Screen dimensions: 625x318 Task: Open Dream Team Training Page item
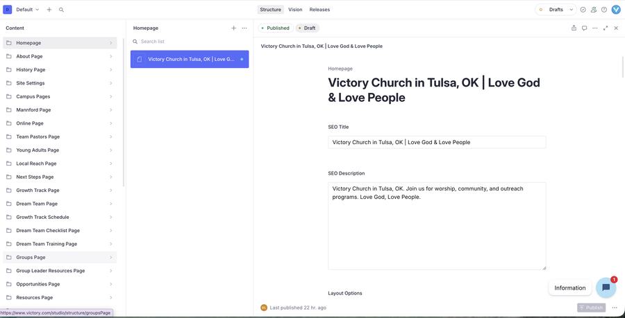point(60,244)
